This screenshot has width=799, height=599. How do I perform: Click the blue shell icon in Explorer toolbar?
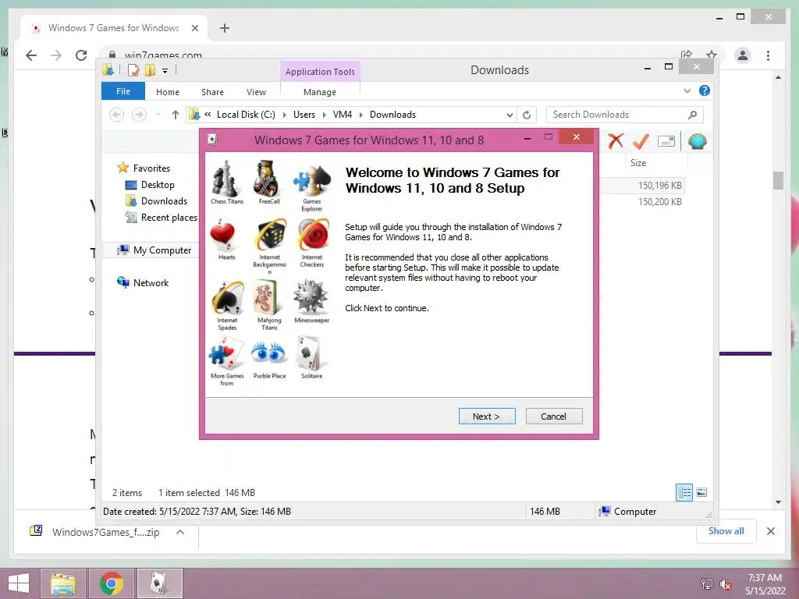(697, 141)
